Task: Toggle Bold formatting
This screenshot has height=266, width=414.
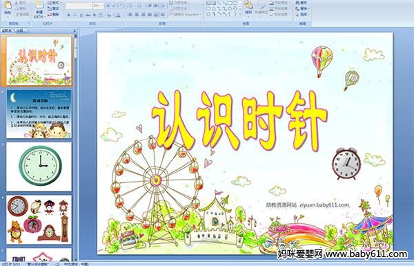Action: [68, 15]
